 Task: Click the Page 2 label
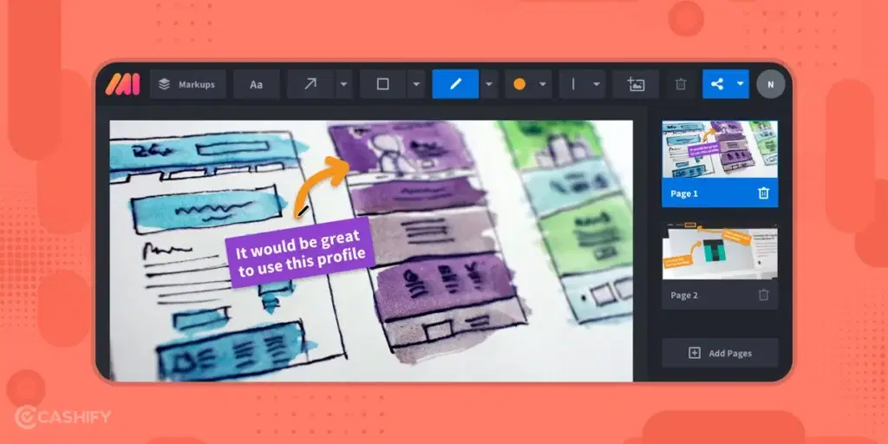684,295
